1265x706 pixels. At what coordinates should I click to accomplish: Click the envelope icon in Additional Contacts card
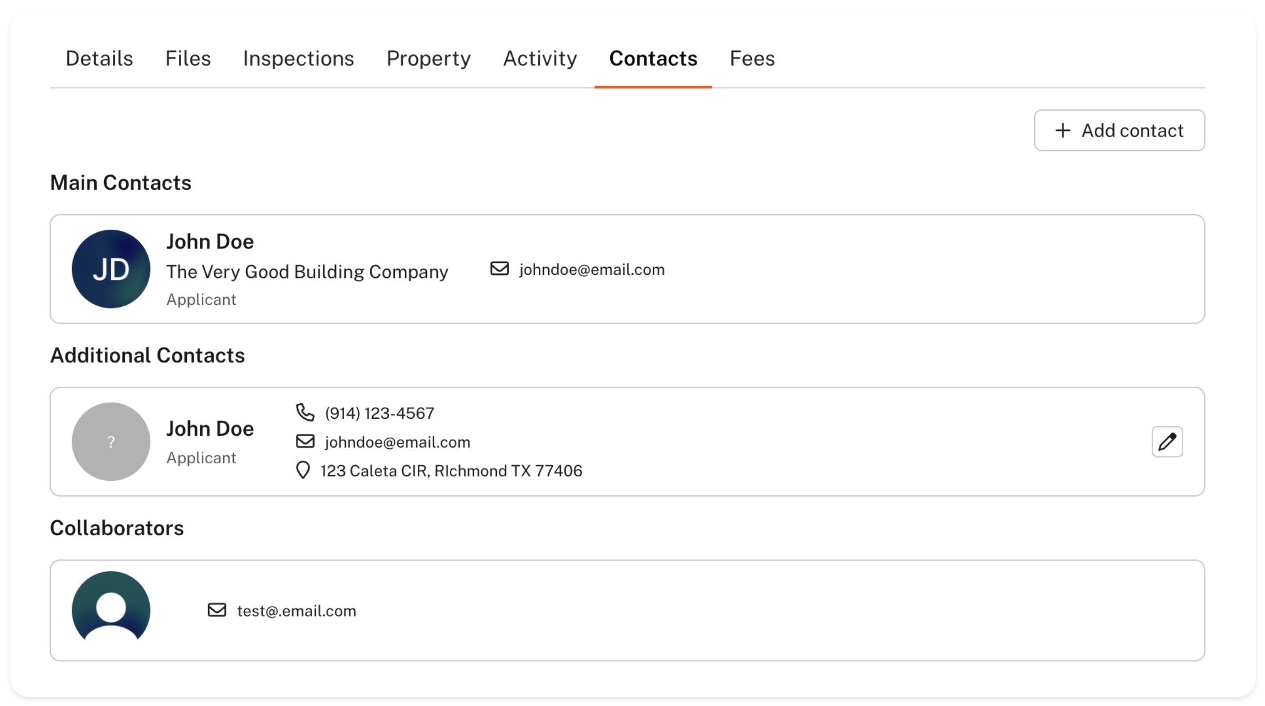305,442
